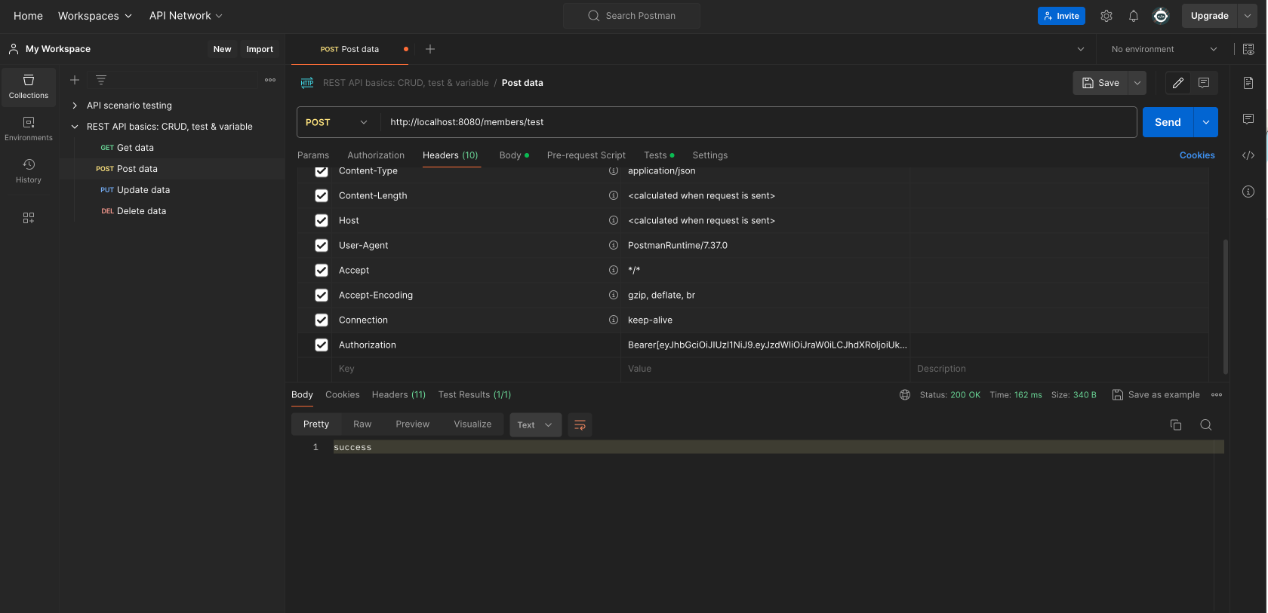The image size is (1268, 613).
Task: Click the Invite button
Action: point(1061,16)
